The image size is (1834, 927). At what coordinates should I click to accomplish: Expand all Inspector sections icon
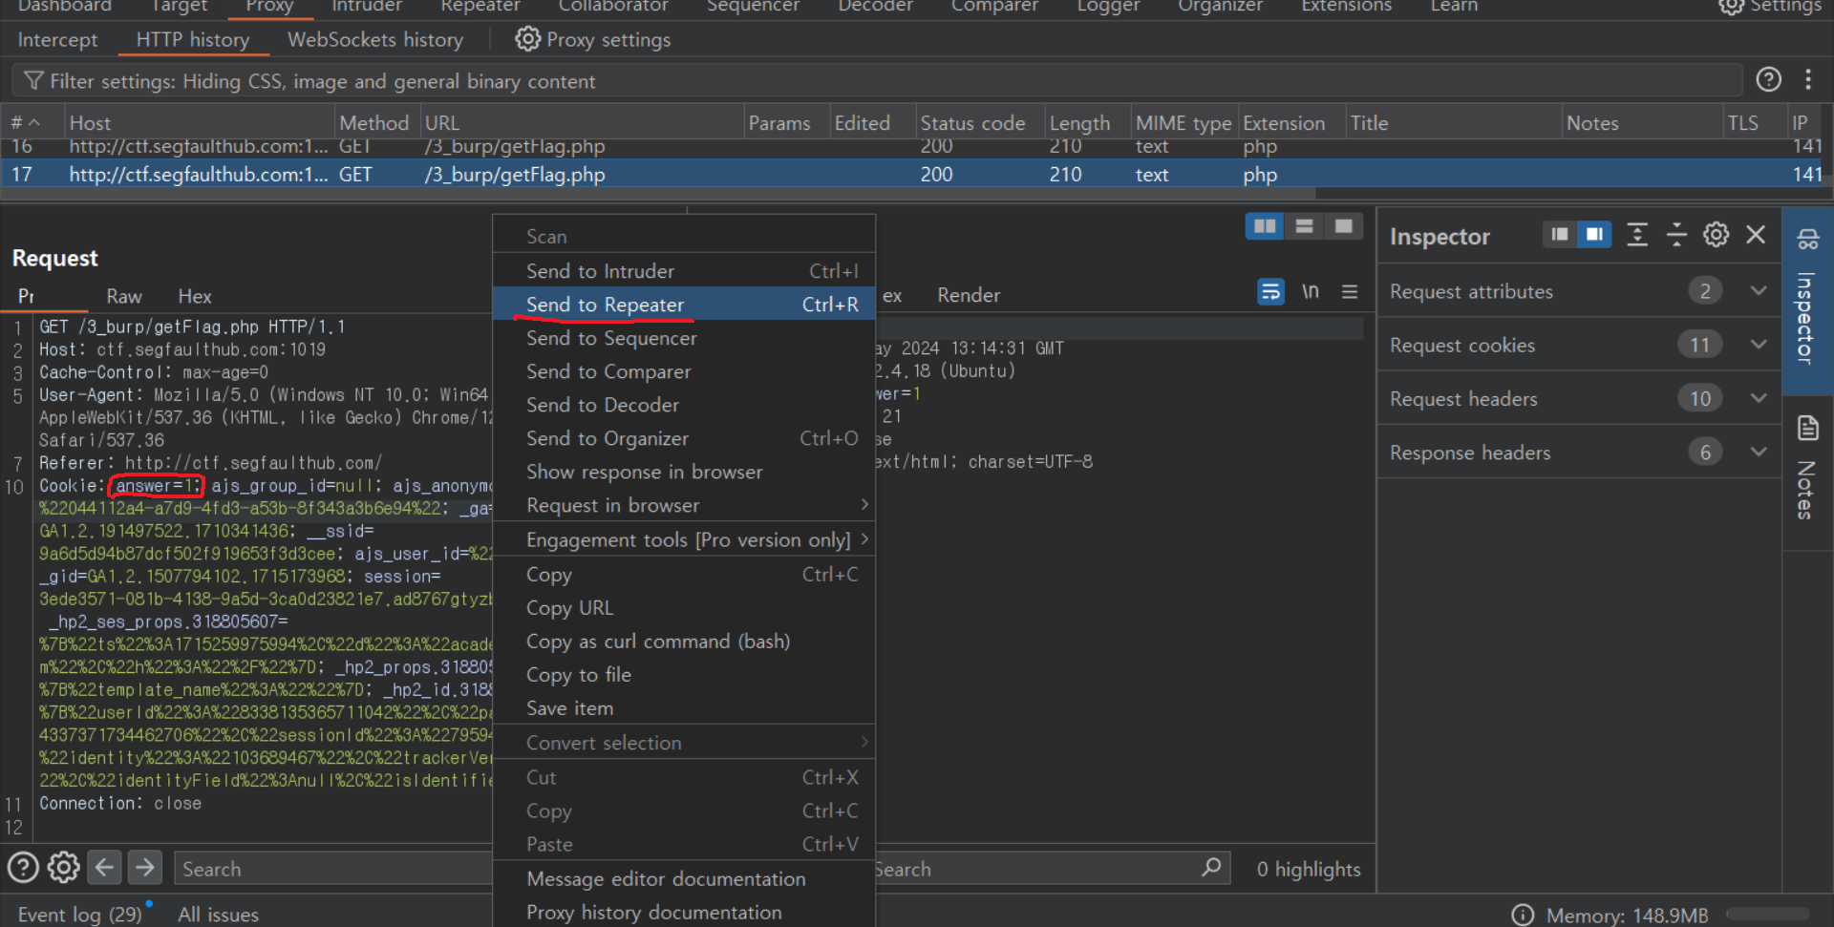click(x=1637, y=235)
